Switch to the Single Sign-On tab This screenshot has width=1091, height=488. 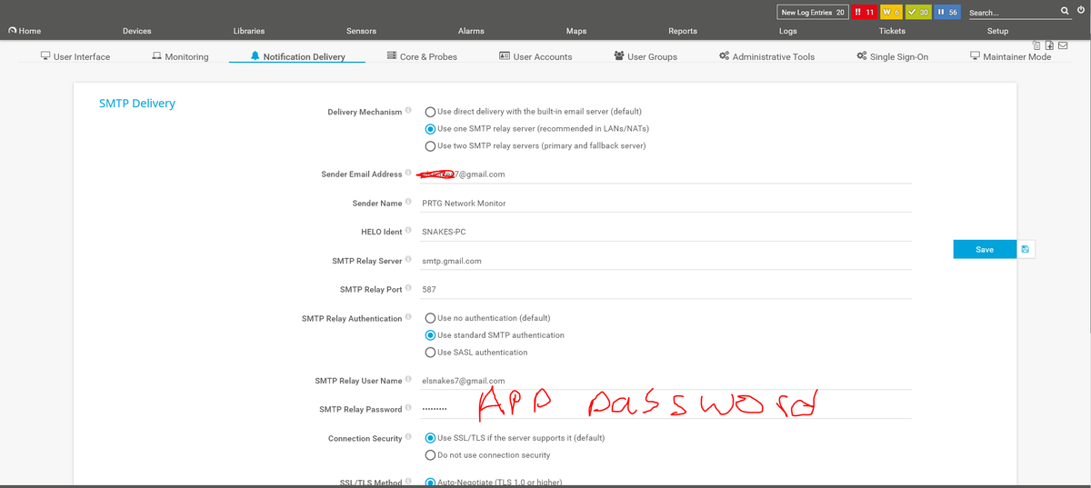(x=892, y=56)
